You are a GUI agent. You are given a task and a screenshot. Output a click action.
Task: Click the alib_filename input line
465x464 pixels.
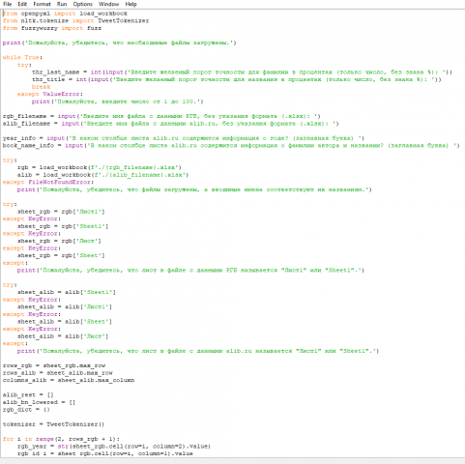point(170,124)
